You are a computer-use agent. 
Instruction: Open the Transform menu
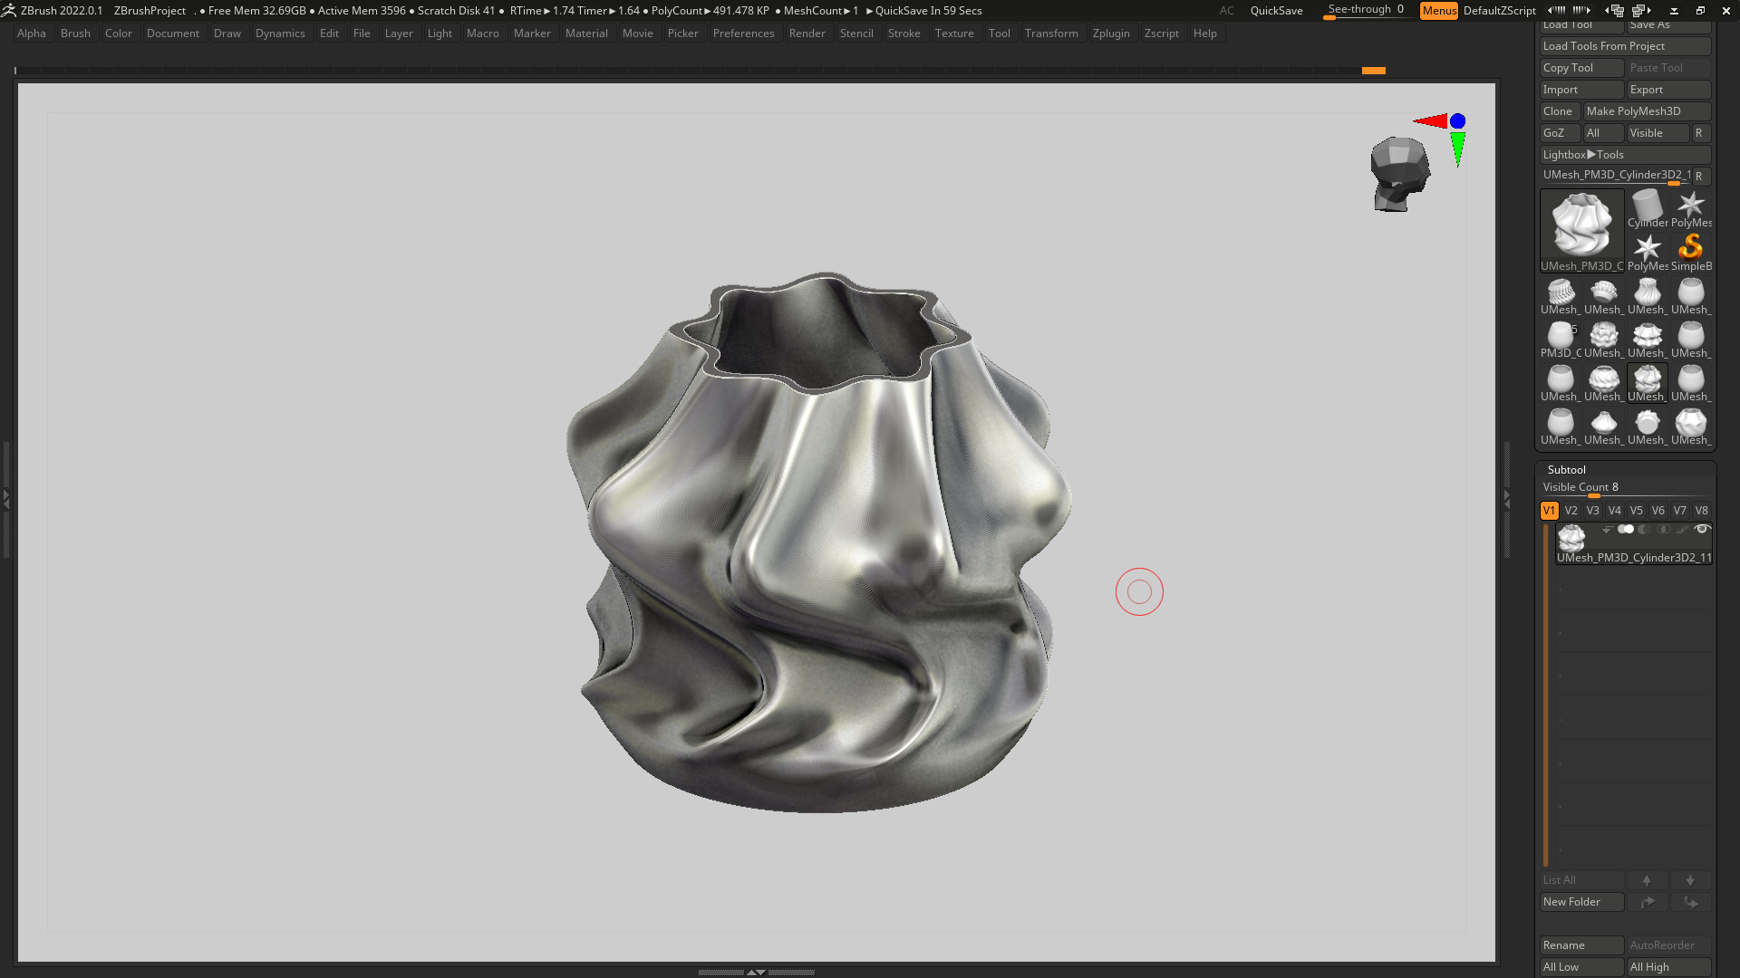click(x=1051, y=34)
